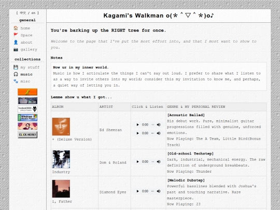The height and width of the screenshot is (210, 280).
Task: Click the headphones icon beside music
Action: (16, 74)
